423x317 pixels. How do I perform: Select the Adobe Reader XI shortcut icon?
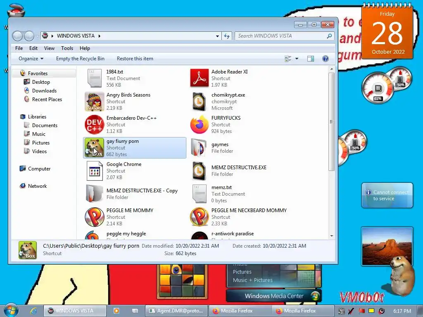tap(200, 78)
